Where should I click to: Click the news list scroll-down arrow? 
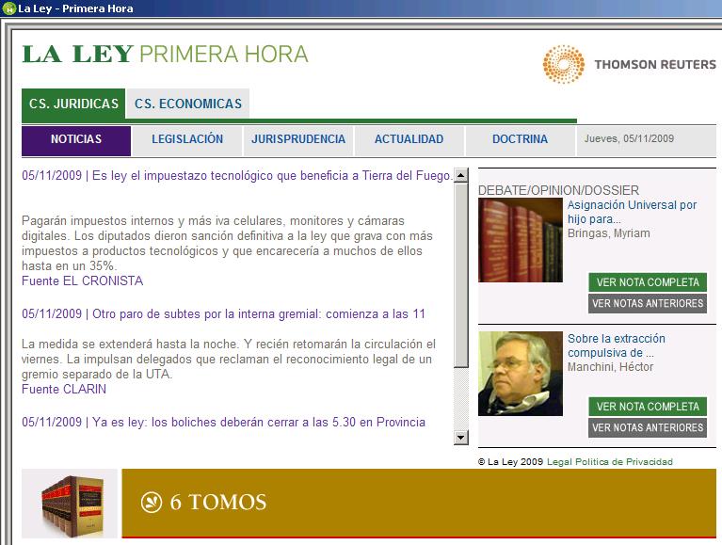(x=461, y=438)
